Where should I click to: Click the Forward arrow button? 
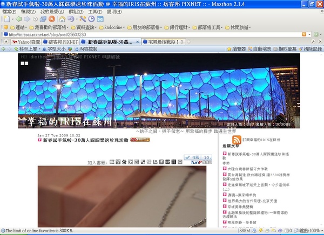pyautogui.click(x=27, y=19)
